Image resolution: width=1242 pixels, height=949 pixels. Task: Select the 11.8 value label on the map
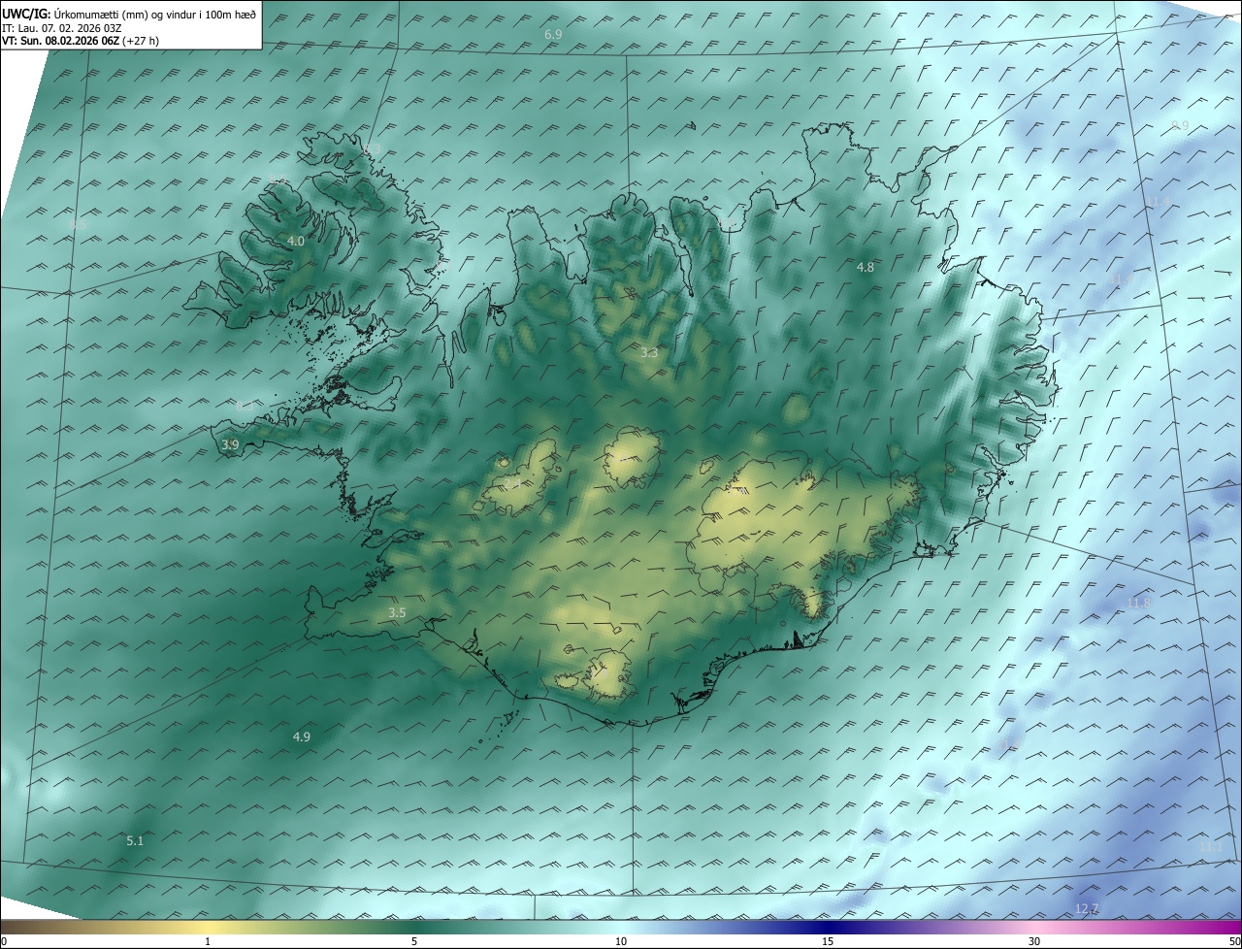tap(1139, 604)
